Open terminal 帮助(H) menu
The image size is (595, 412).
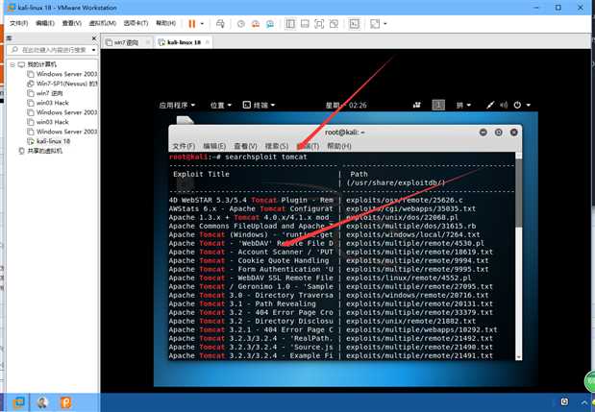click(x=339, y=146)
